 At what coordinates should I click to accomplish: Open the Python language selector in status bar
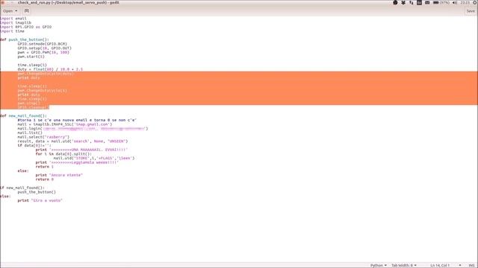pos(379,265)
